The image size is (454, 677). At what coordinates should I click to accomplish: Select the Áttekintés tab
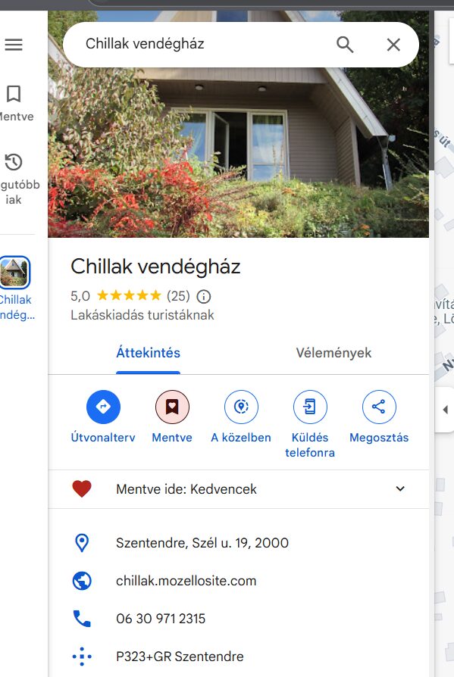click(x=148, y=353)
